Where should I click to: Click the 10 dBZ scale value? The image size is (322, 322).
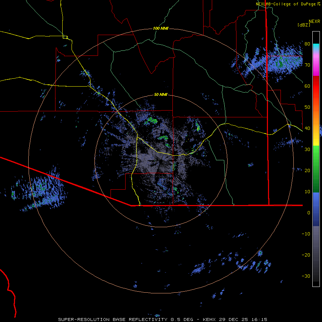pyautogui.click(x=307, y=192)
